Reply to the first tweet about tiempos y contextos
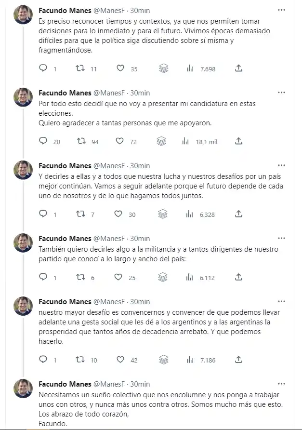This screenshot has width=302, height=430. [43, 68]
